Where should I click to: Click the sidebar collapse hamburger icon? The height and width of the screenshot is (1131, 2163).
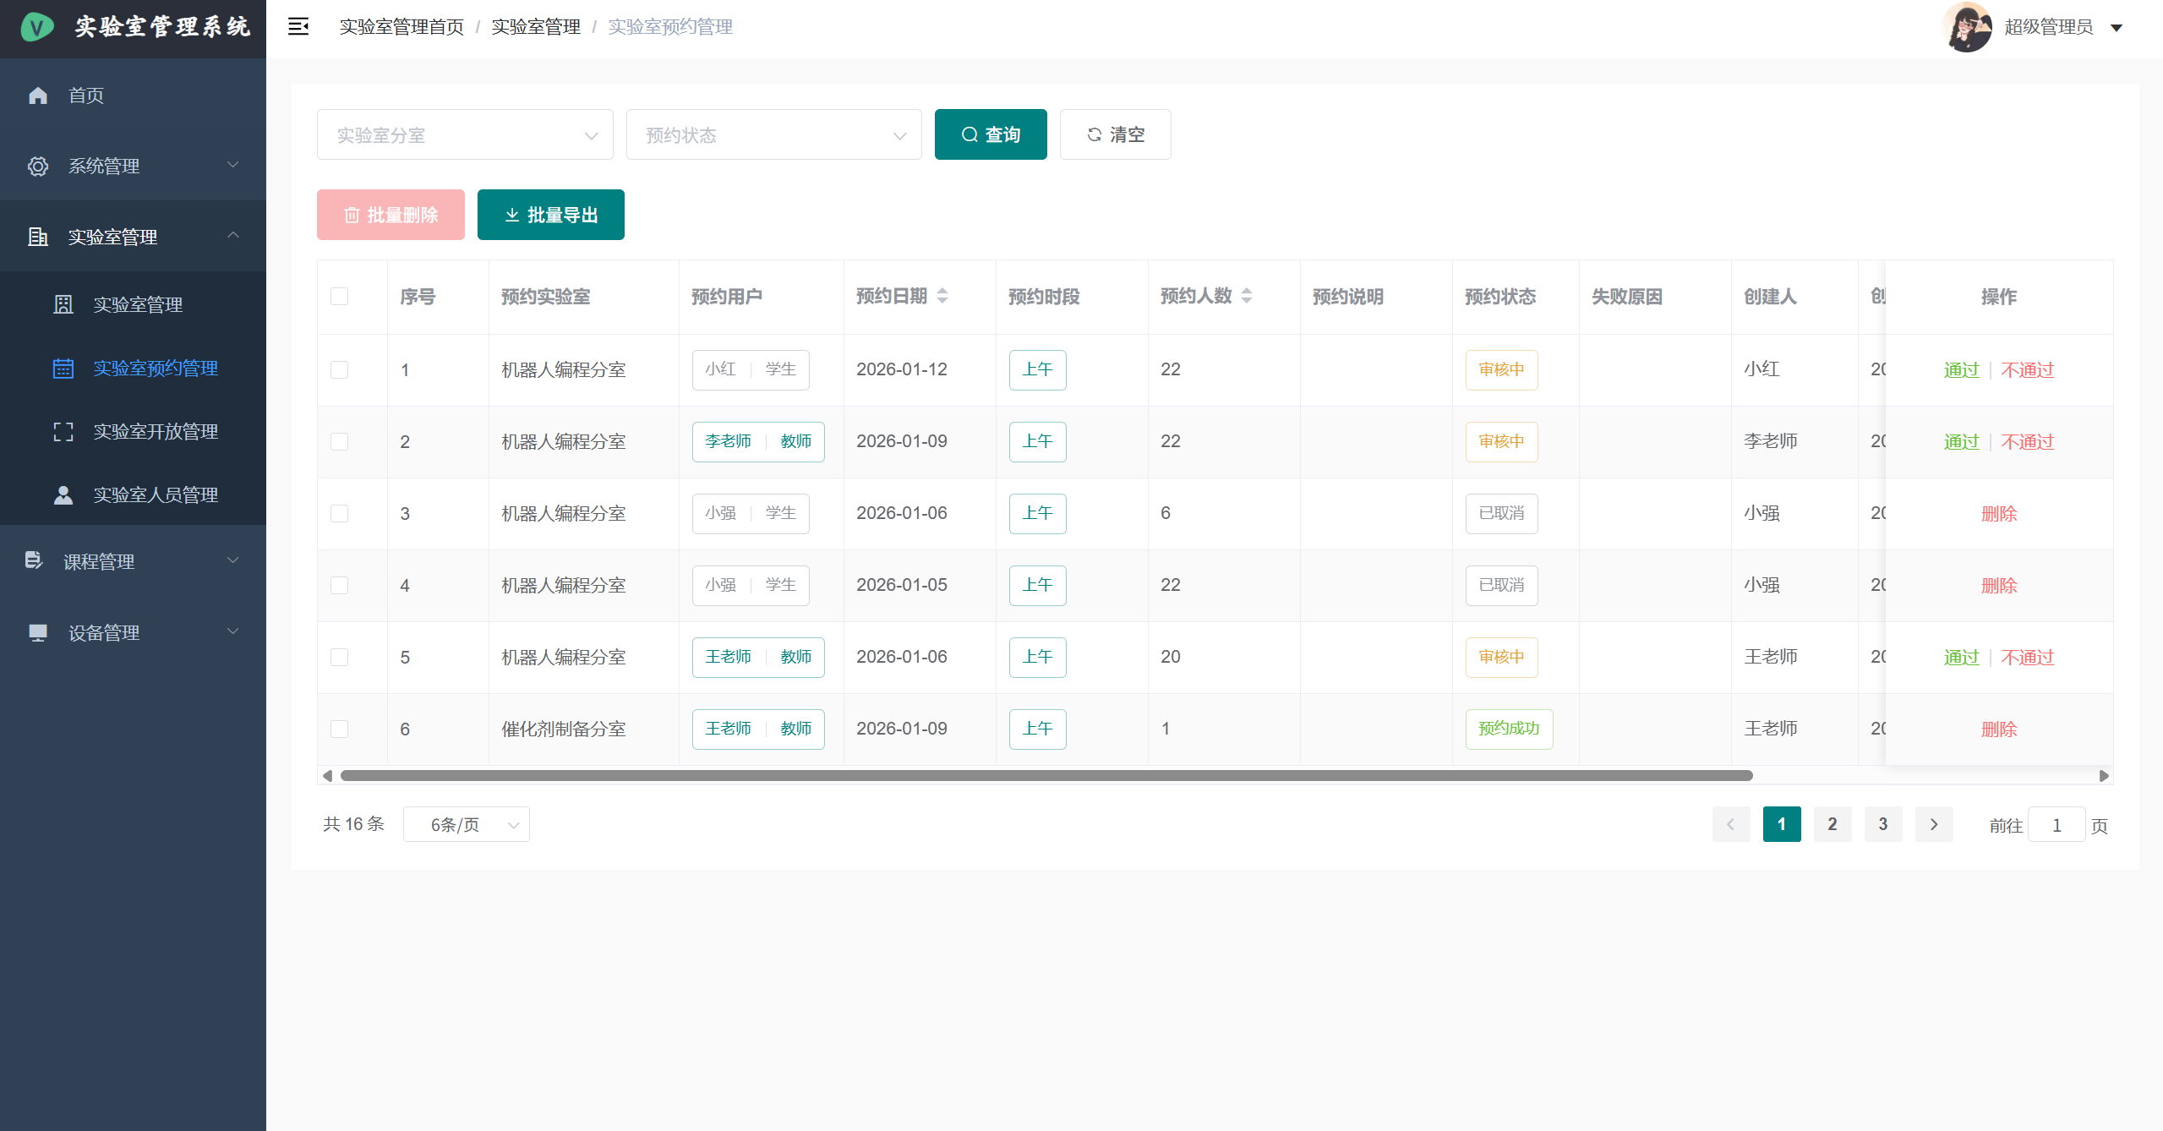point(298,27)
